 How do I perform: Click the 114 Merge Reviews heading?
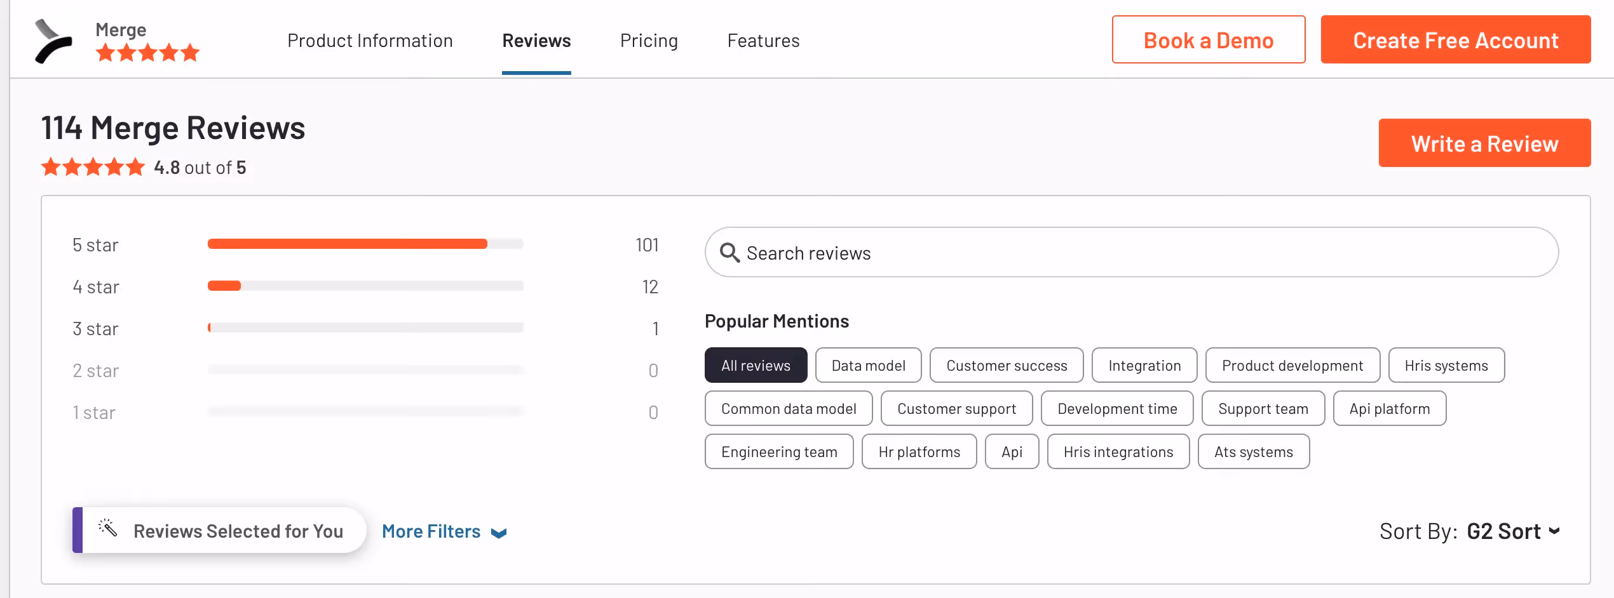click(173, 128)
